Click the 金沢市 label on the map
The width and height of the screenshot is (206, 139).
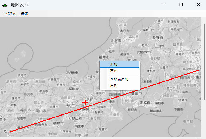[x=116, y=40]
